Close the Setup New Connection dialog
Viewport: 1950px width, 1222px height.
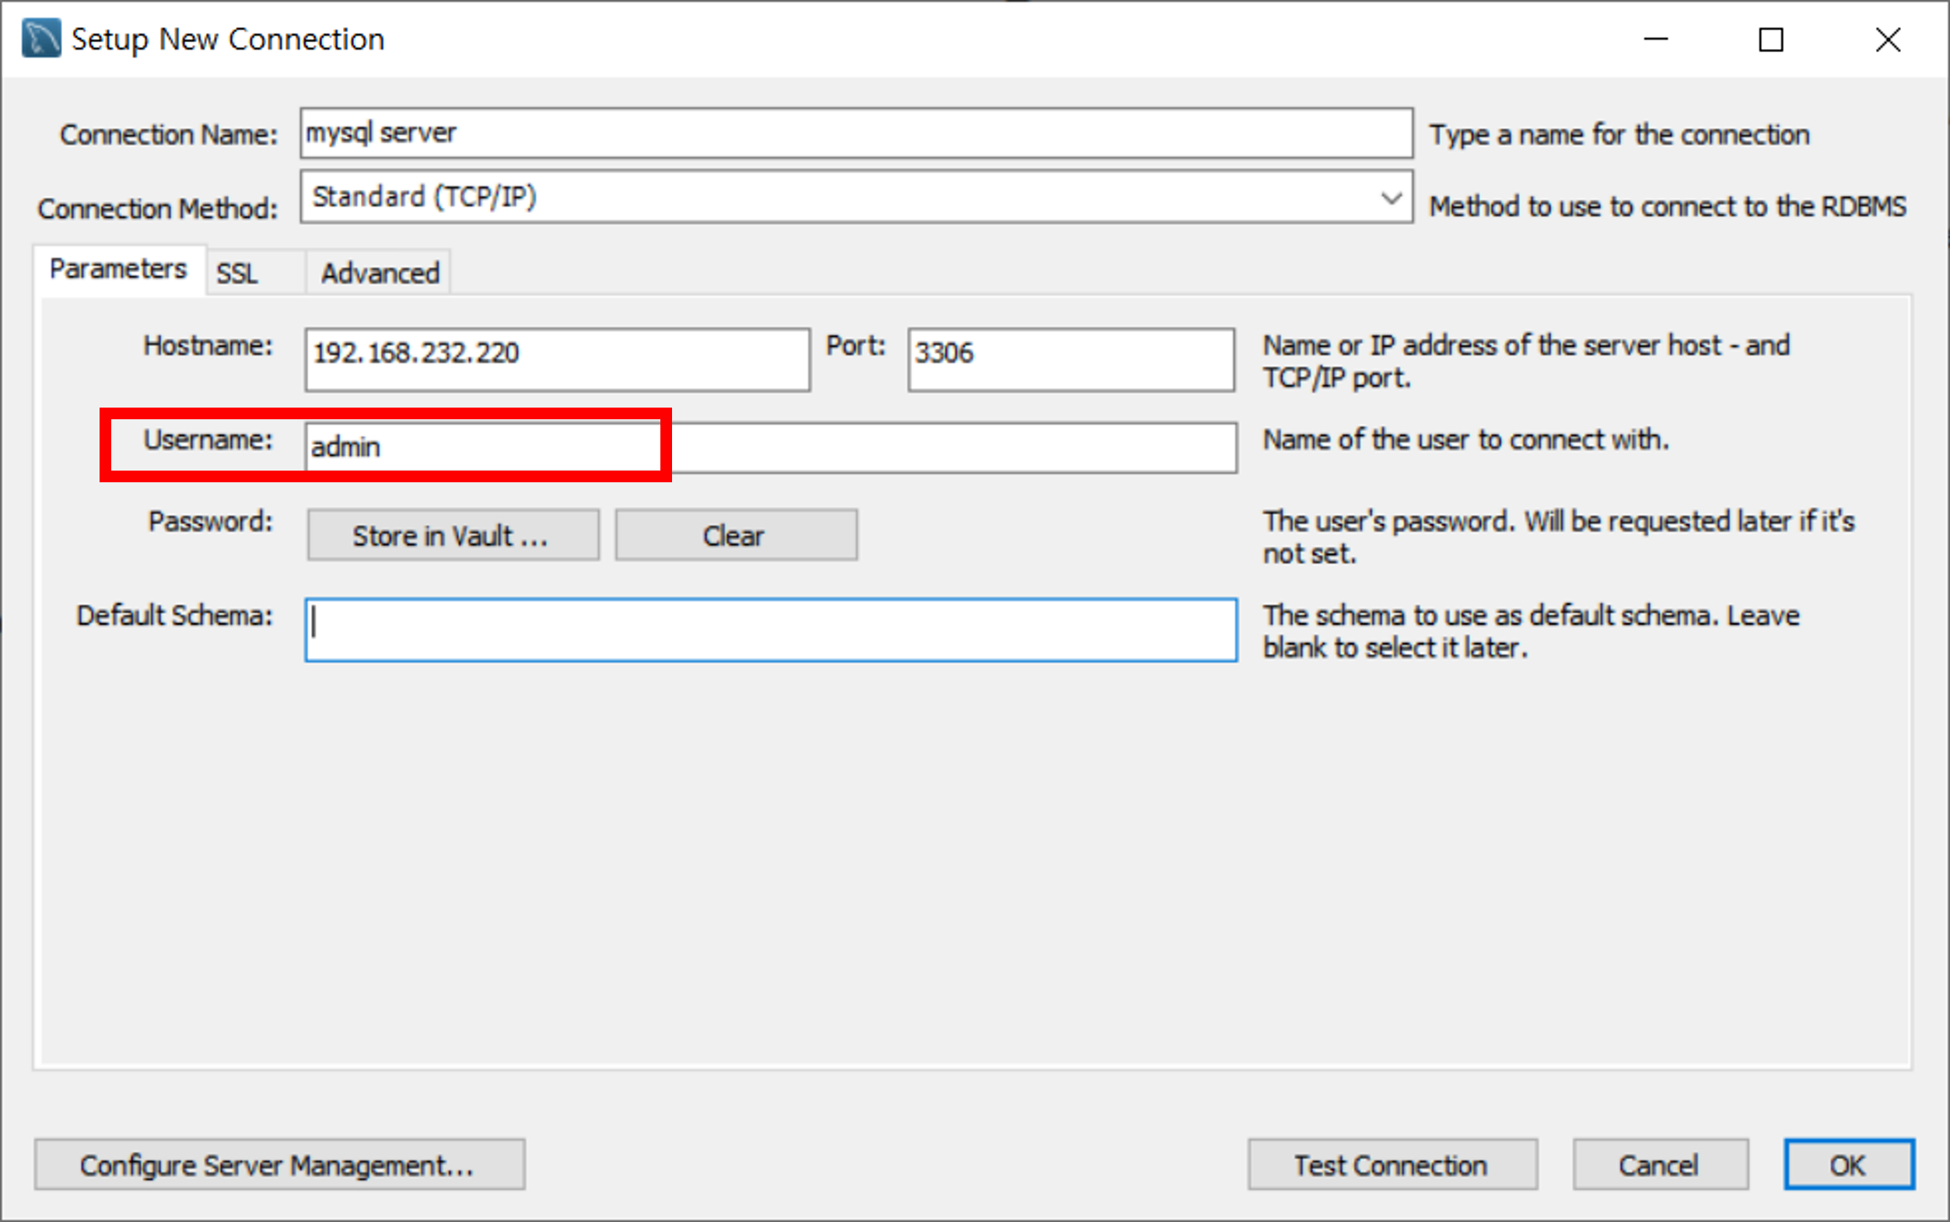click(1888, 39)
